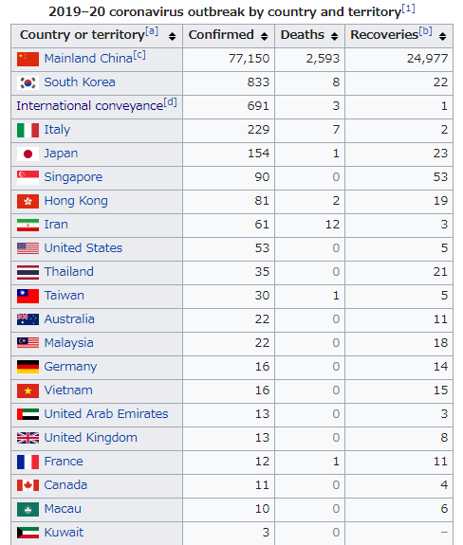
Task: Click the Macau flag icon
Action: 28,509
